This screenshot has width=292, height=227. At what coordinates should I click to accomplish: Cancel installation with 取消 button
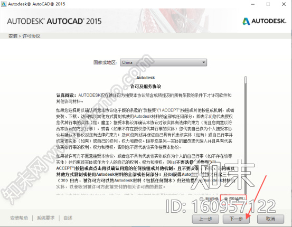(270, 219)
